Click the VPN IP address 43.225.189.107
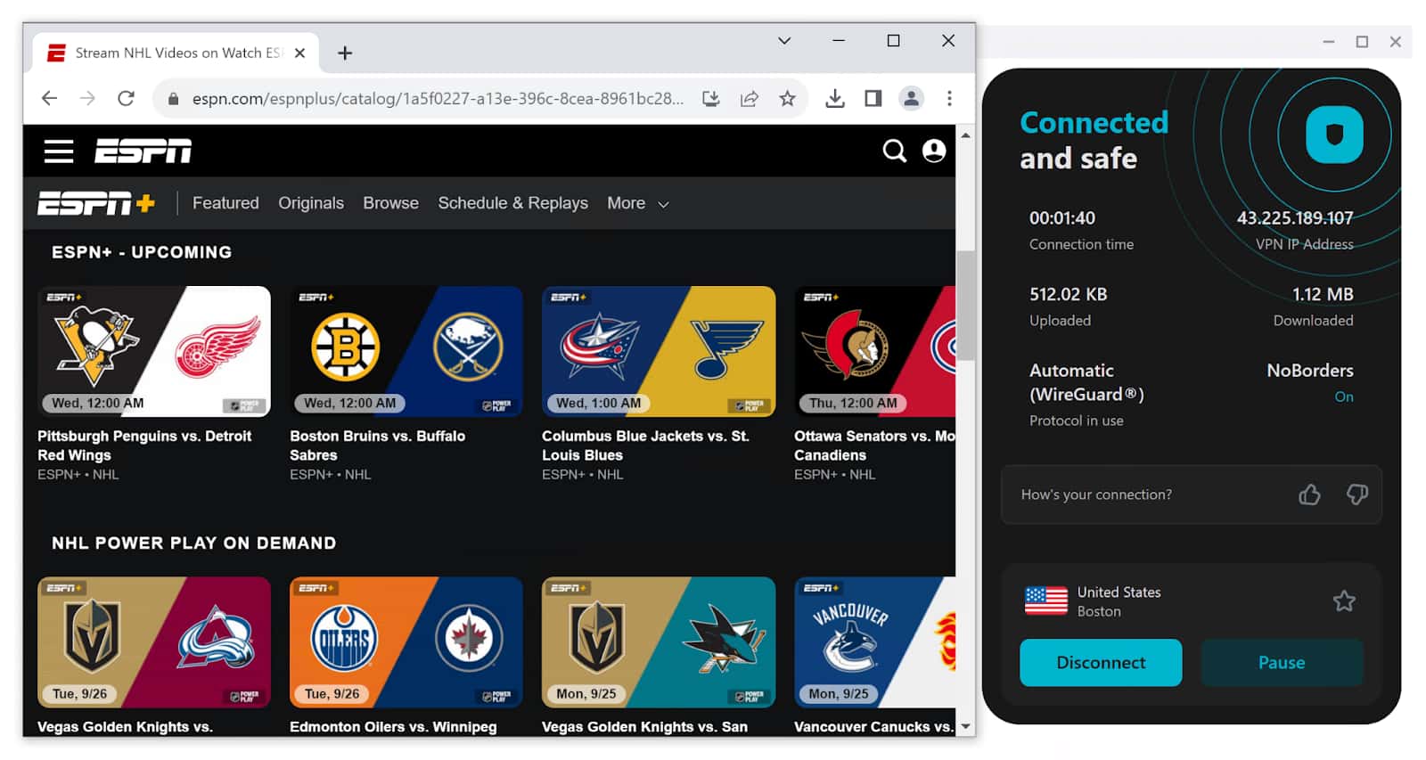Image resolution: width=1426 pixels, height=760 pixels. coord(1294,218)
